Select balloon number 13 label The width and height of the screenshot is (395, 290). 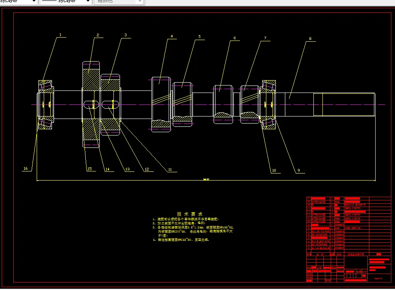[127, 169]
